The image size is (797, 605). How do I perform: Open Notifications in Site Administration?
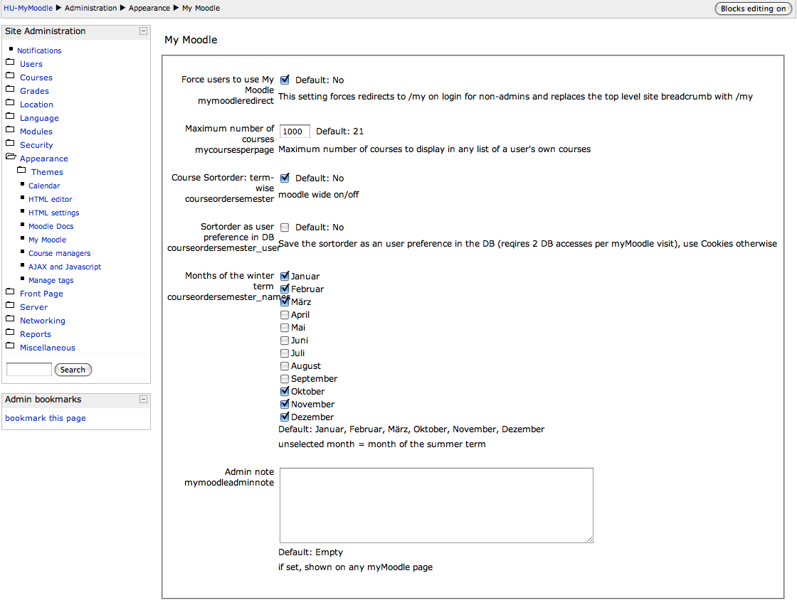pos(39,50)
